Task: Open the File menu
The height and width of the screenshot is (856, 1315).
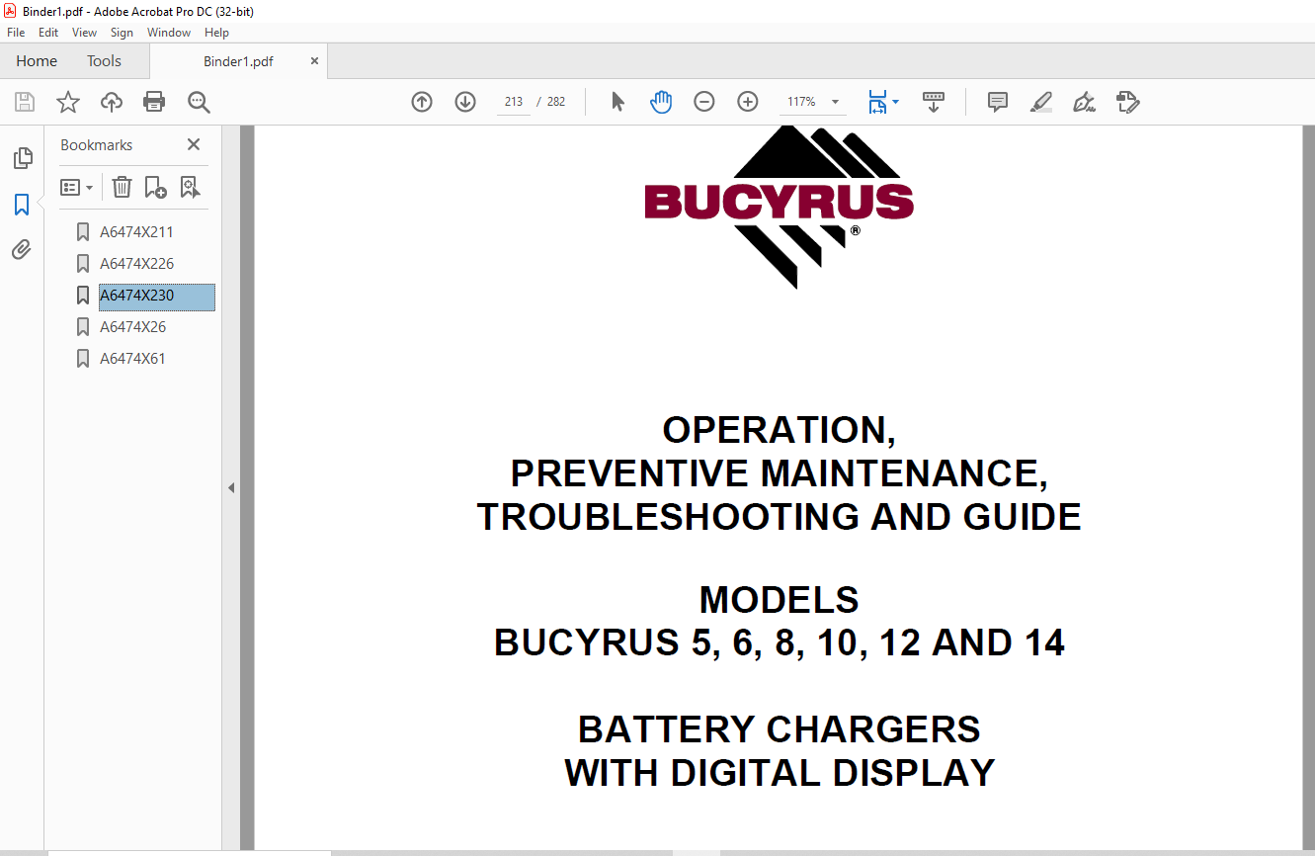Action: coord(16,33)
